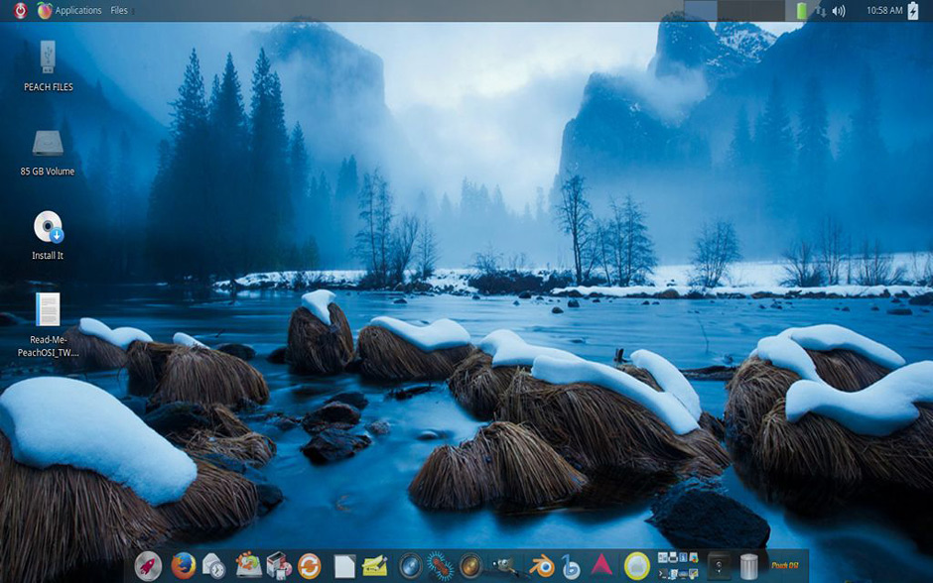Click the red power button in panel

pos(20,10)
